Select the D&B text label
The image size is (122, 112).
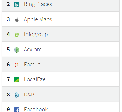tap(29, 95)
